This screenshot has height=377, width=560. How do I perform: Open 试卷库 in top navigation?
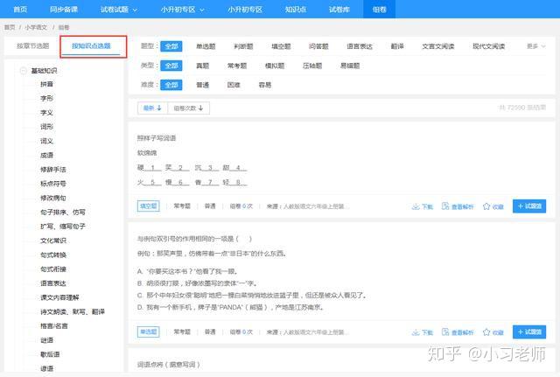pyautogui.click(x=339, y=10)
